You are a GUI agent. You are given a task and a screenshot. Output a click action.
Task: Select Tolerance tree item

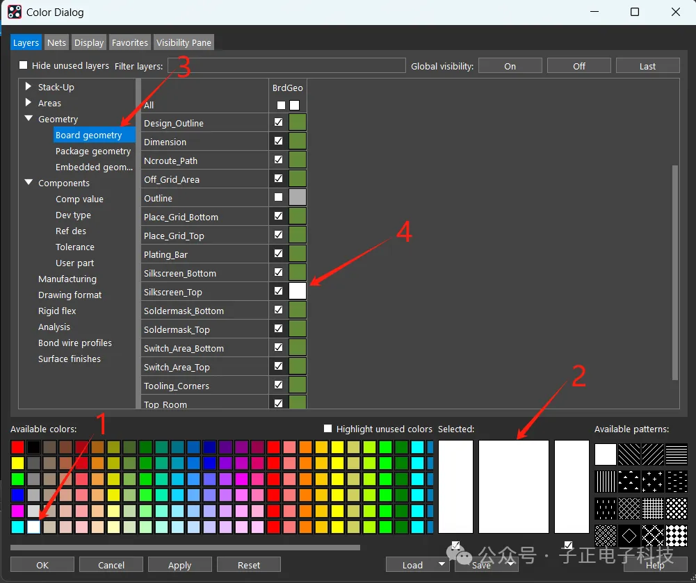(x=75, y=247)
